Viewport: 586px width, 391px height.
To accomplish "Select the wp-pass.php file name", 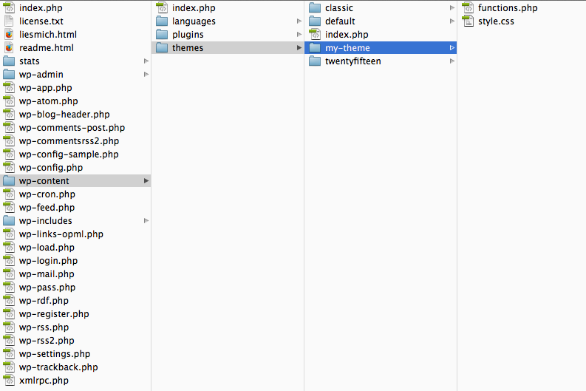I will coord(47,288).
